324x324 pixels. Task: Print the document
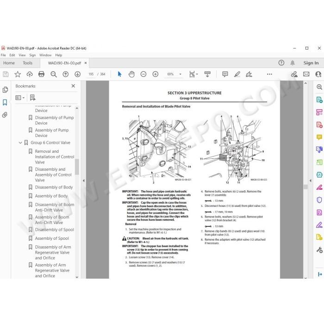(x=42, y=74)
